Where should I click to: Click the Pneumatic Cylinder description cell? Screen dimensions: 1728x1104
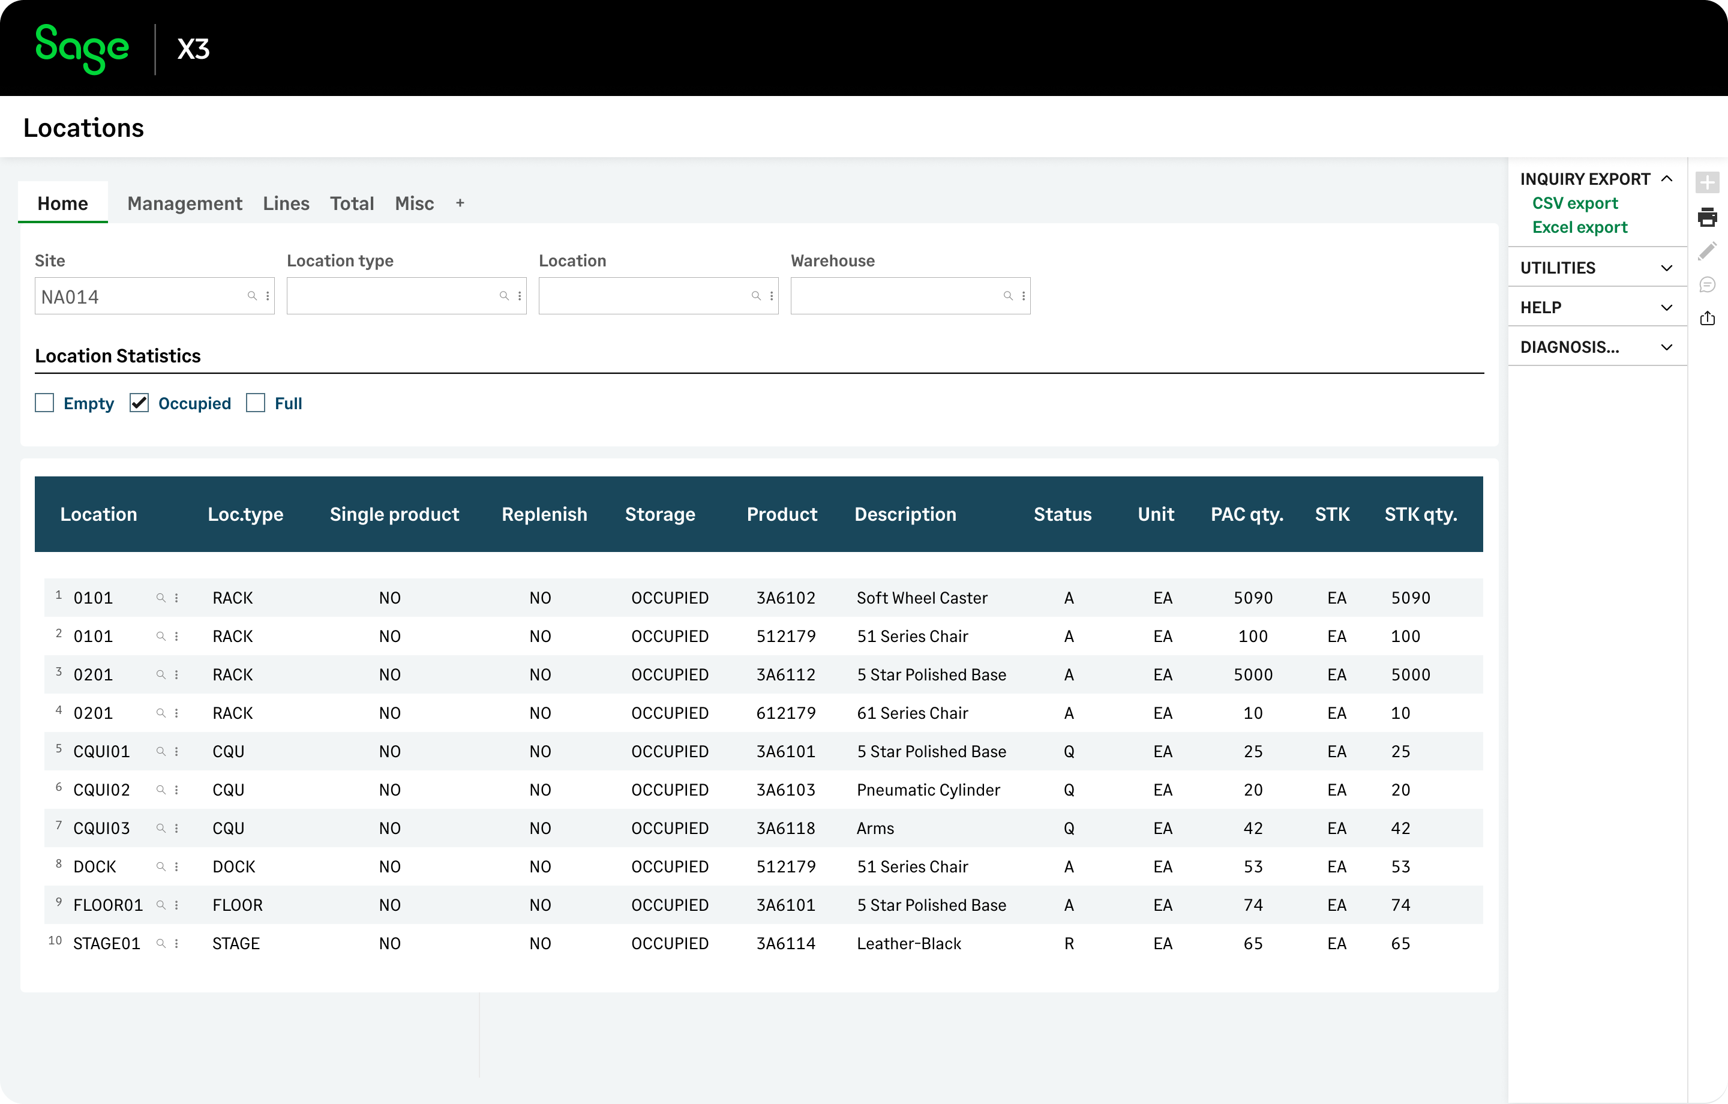[x=928, y=790]
